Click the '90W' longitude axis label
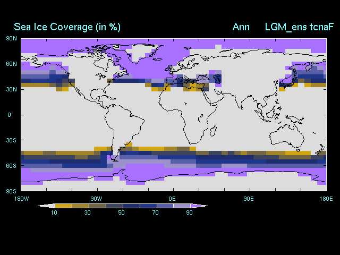Image resolution: width=340 pixels, height=255 pixels. click(96, 199)
